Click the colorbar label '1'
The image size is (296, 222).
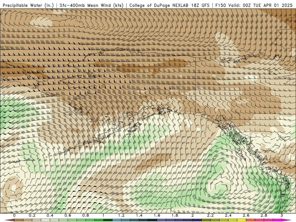coord(104,215)
